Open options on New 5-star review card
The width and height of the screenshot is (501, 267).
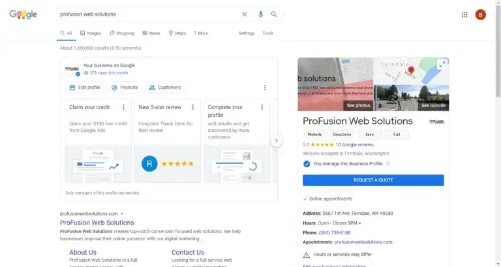pyautogui.click(x=193, y=107)
